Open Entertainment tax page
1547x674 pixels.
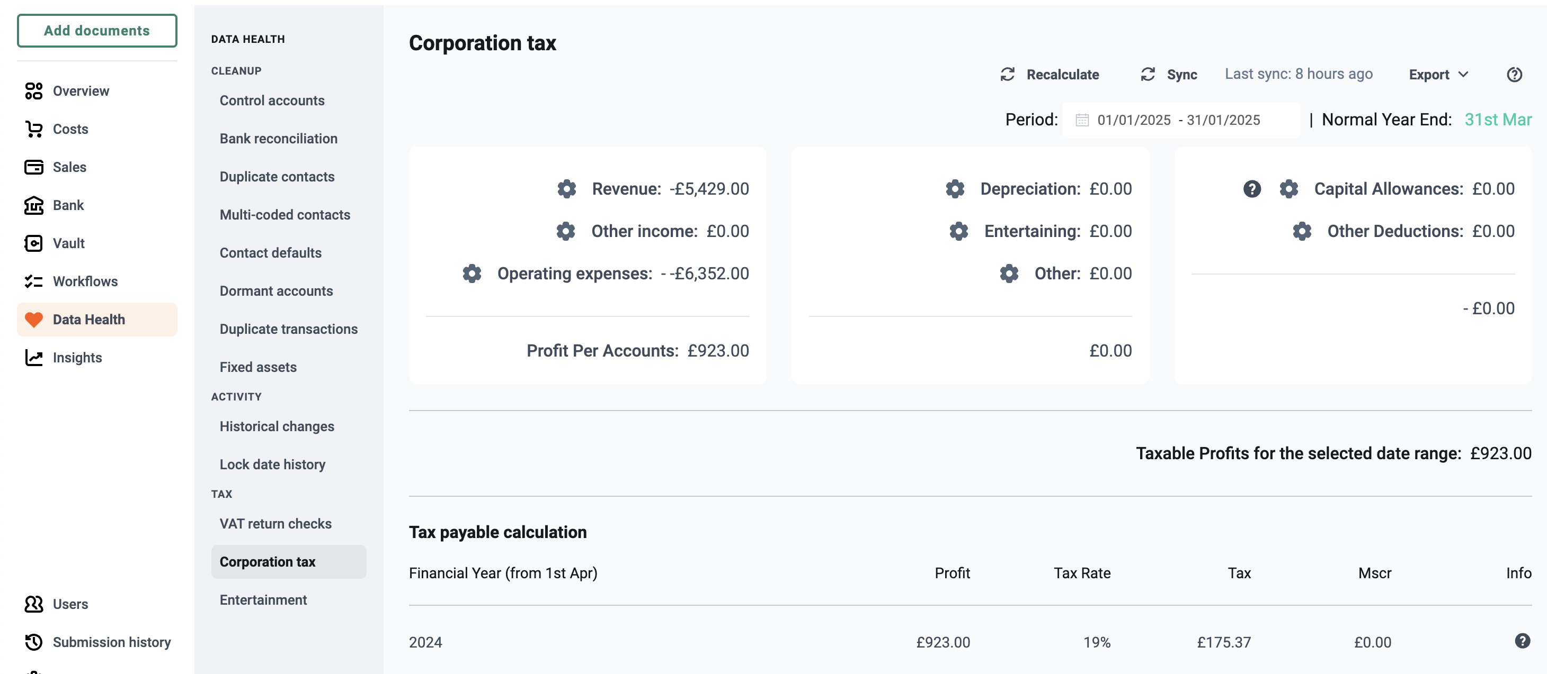pyautogui.click(x=263, y=599)
